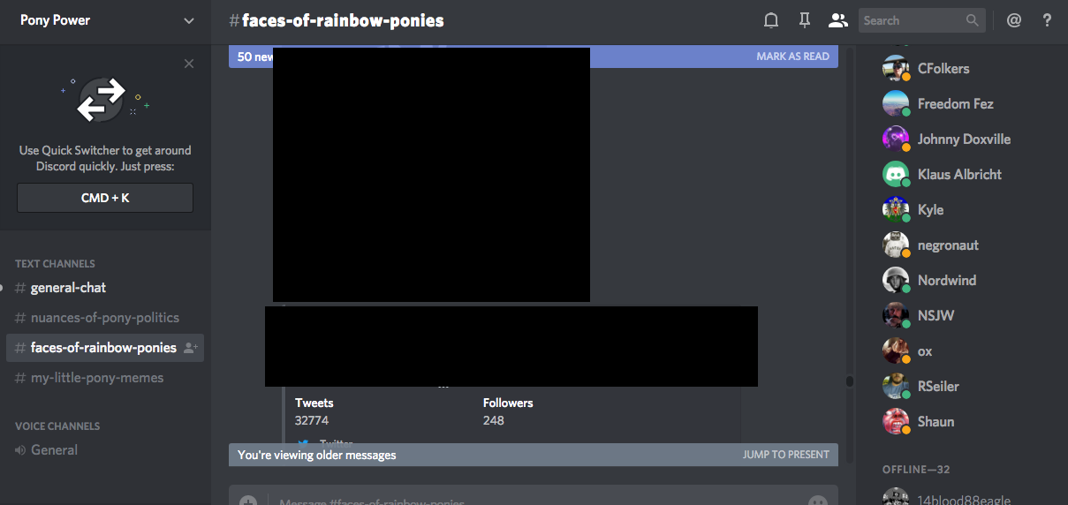The height and width of the screenshot is (505, 1068).
Task: Open nuances-of-pony-politics channel
Action: click(104, 318)
